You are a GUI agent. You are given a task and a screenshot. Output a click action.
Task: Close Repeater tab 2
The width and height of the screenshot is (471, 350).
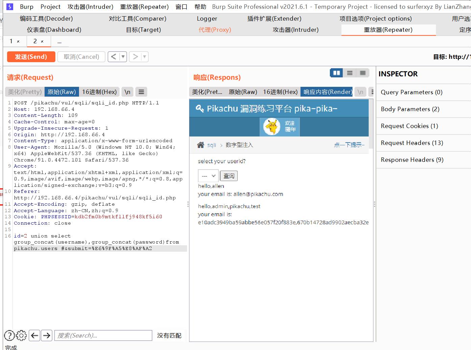pyautogui.click(x=42, y=42)
